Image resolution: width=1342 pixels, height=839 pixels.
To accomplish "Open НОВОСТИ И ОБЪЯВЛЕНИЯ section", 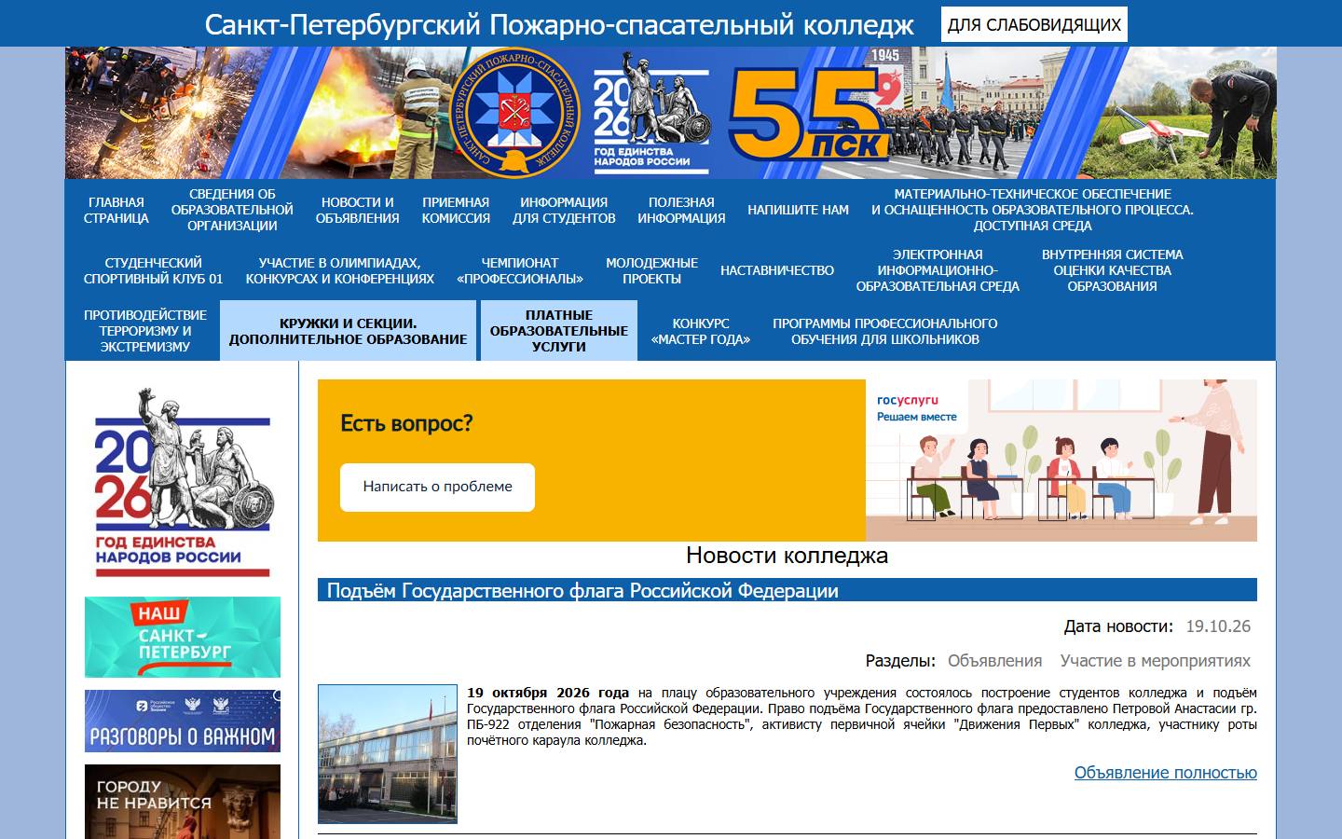I will tap(357, 210).
